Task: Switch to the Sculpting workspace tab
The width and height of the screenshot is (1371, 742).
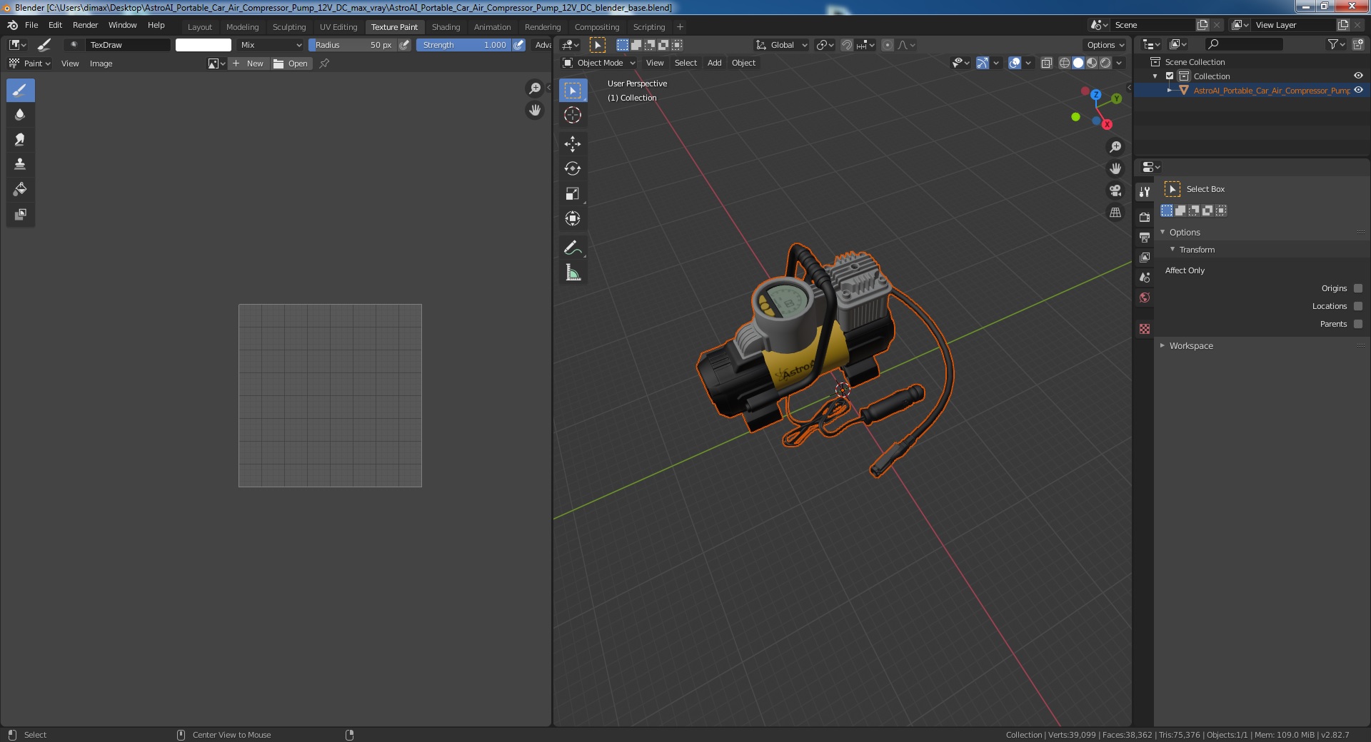Action: [289, 27]
